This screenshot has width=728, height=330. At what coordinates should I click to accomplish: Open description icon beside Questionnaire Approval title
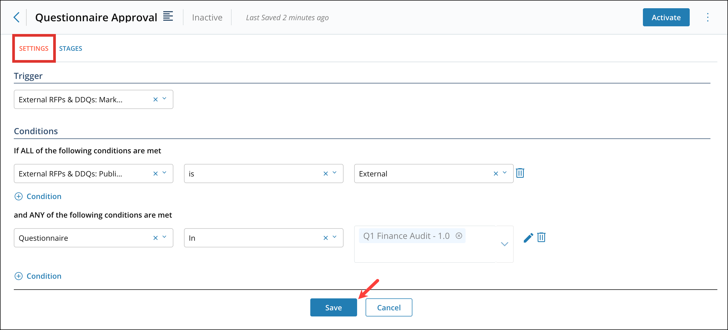pyautogui.click(x=168, y=16)
